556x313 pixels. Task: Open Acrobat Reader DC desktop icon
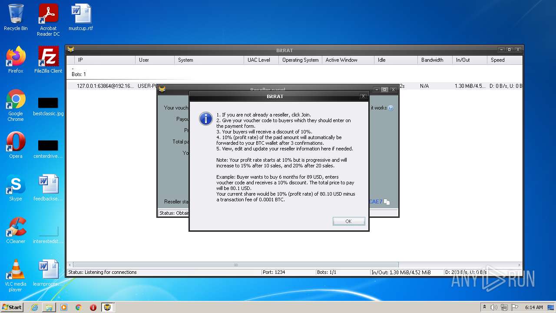coord(48,20)
